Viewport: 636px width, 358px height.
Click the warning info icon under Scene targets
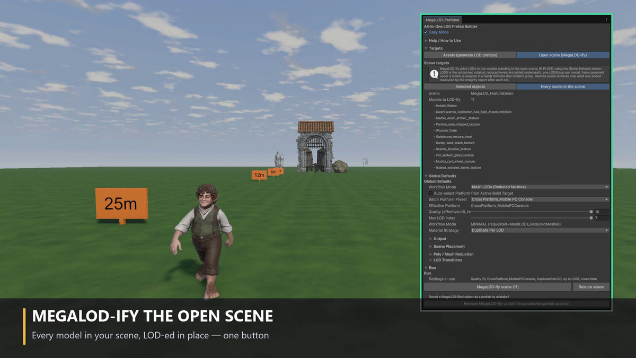point(435,74)
